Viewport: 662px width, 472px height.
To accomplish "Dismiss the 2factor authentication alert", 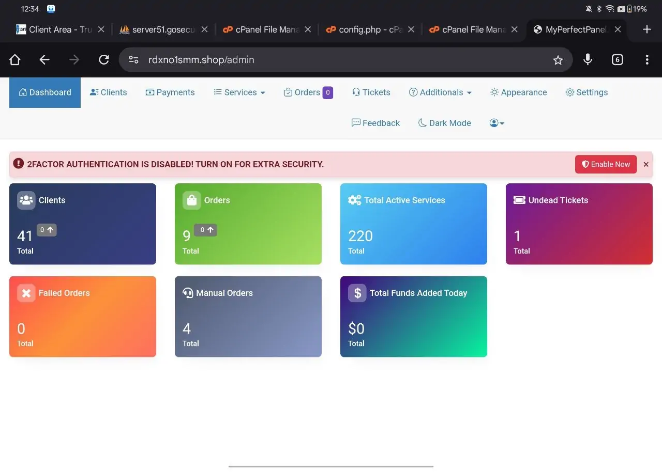I will [x=646, y=164].
